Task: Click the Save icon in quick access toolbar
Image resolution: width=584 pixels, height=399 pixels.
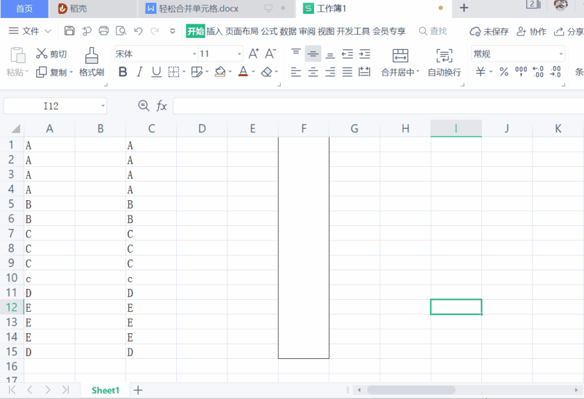Action: tap(69, 31)
